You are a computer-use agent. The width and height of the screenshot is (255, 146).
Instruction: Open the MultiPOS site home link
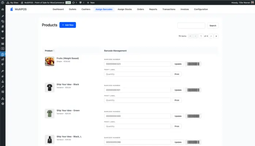click(43, 3)
